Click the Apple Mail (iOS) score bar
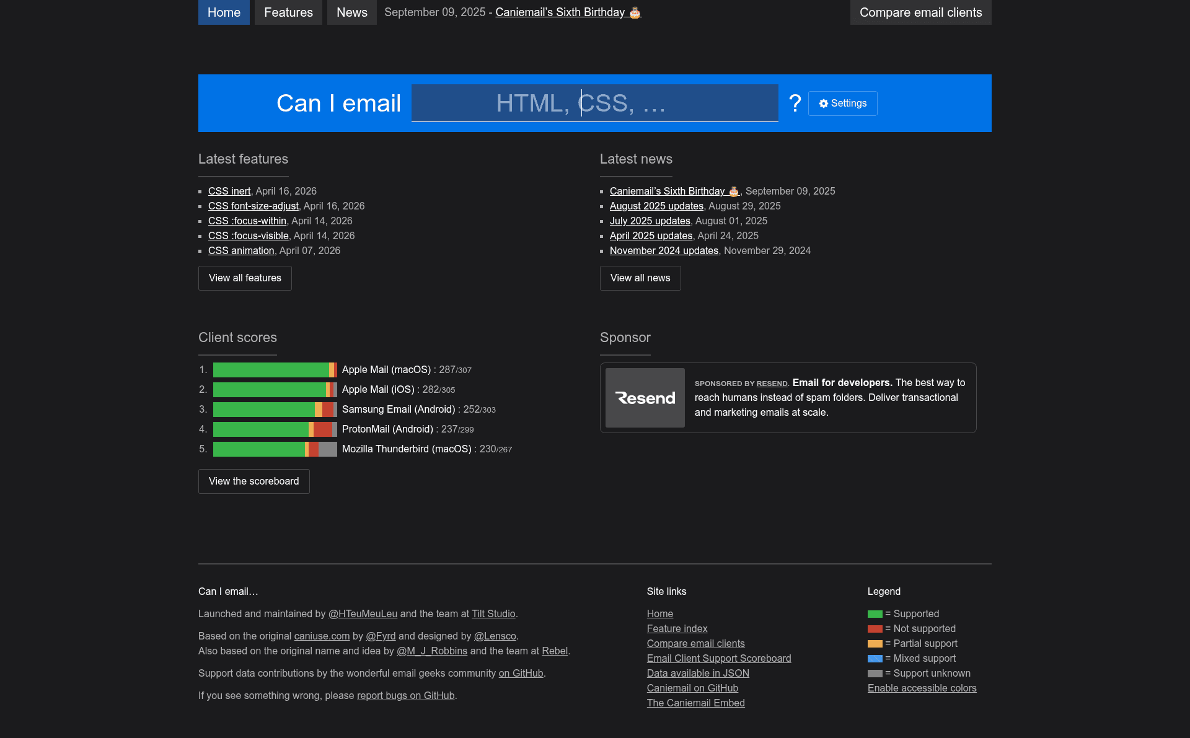The width and height of the screenshot is (1190, 738). click(275, 390)
